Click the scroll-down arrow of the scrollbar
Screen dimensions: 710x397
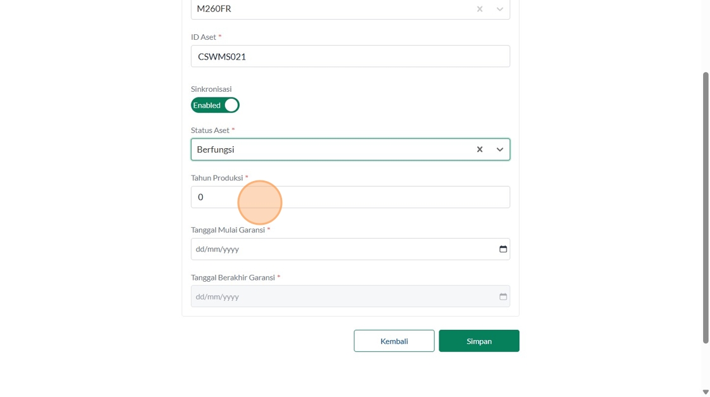click(705, 392)
